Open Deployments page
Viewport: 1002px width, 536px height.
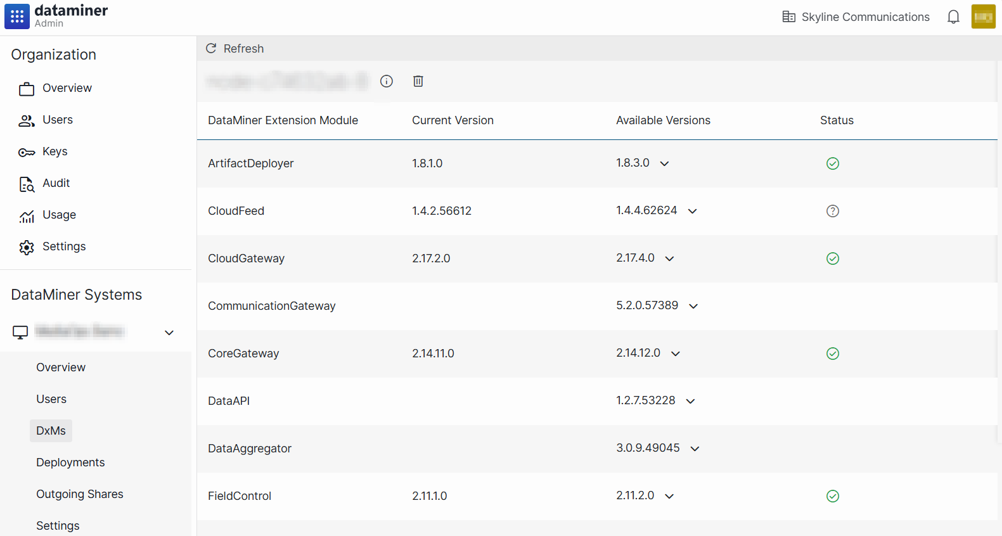coord(70,463)
